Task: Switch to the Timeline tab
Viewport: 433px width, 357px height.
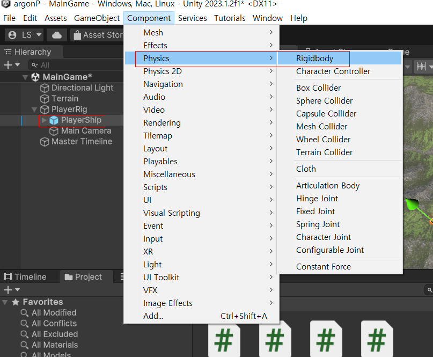Action: point(25,277)
